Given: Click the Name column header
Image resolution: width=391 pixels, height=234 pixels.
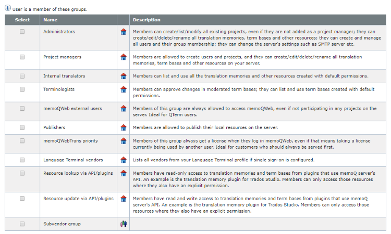Looking at the screenshot, I should (x=51, y=20).
